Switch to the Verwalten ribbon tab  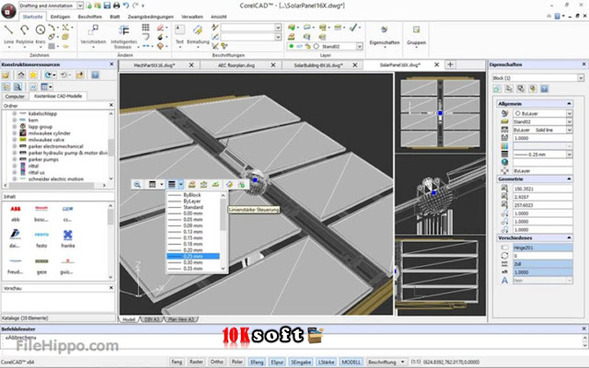click(192, 17)
